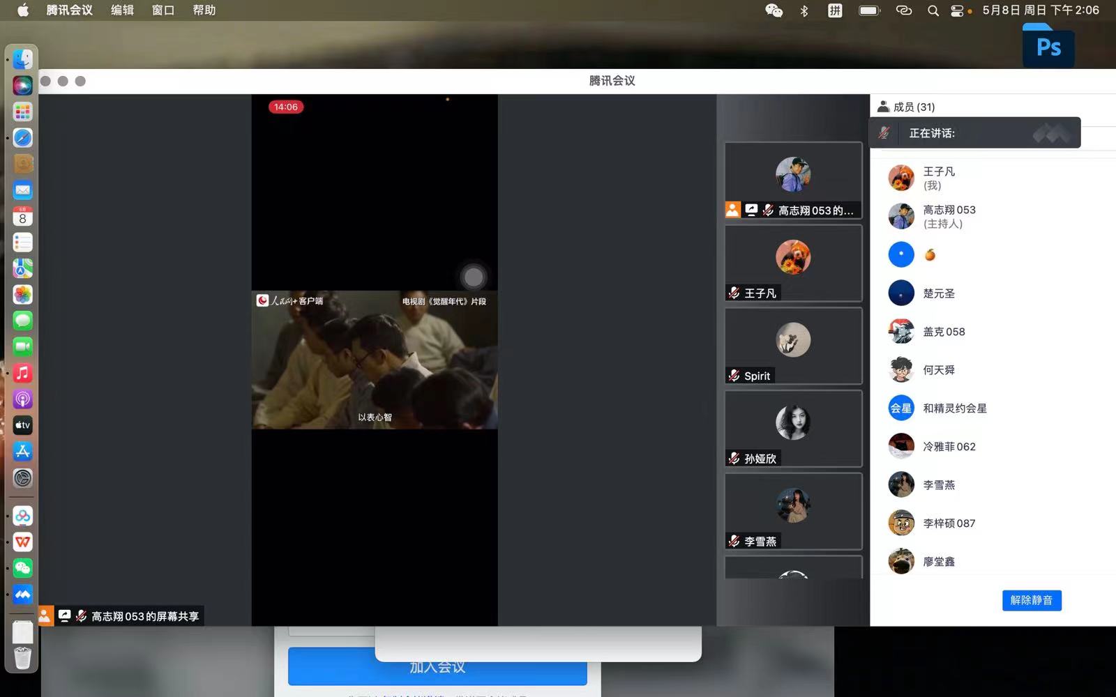Open Maps app in Dock
This screenshot has width=1116, height=697.
click(x=22, y=268)
